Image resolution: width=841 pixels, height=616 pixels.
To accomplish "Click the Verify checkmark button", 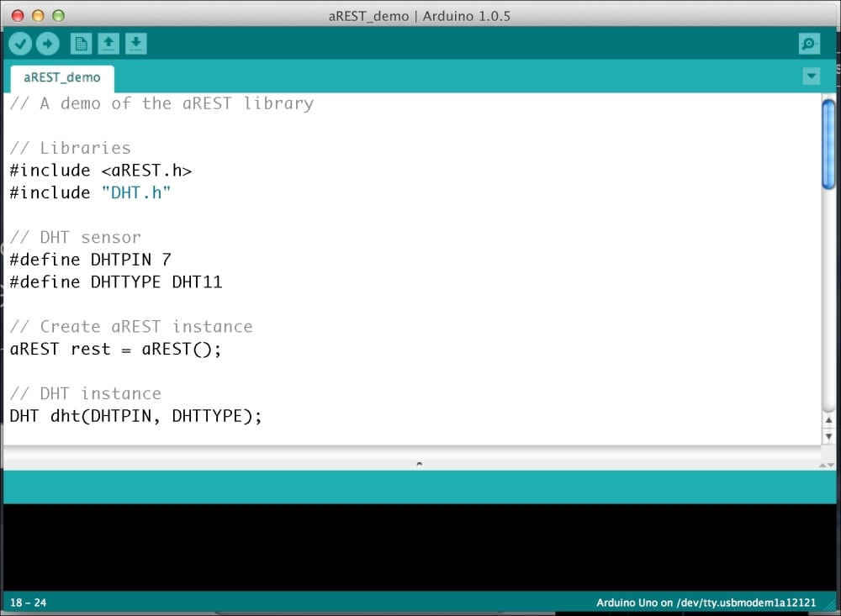I will 20,44.
